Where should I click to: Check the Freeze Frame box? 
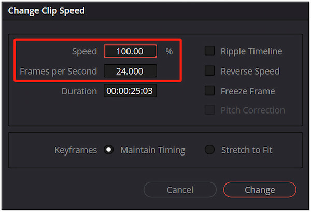click(x=209, y=91)
